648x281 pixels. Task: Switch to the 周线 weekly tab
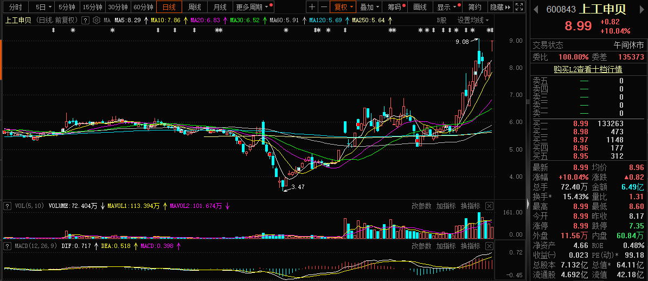(194, 7)
